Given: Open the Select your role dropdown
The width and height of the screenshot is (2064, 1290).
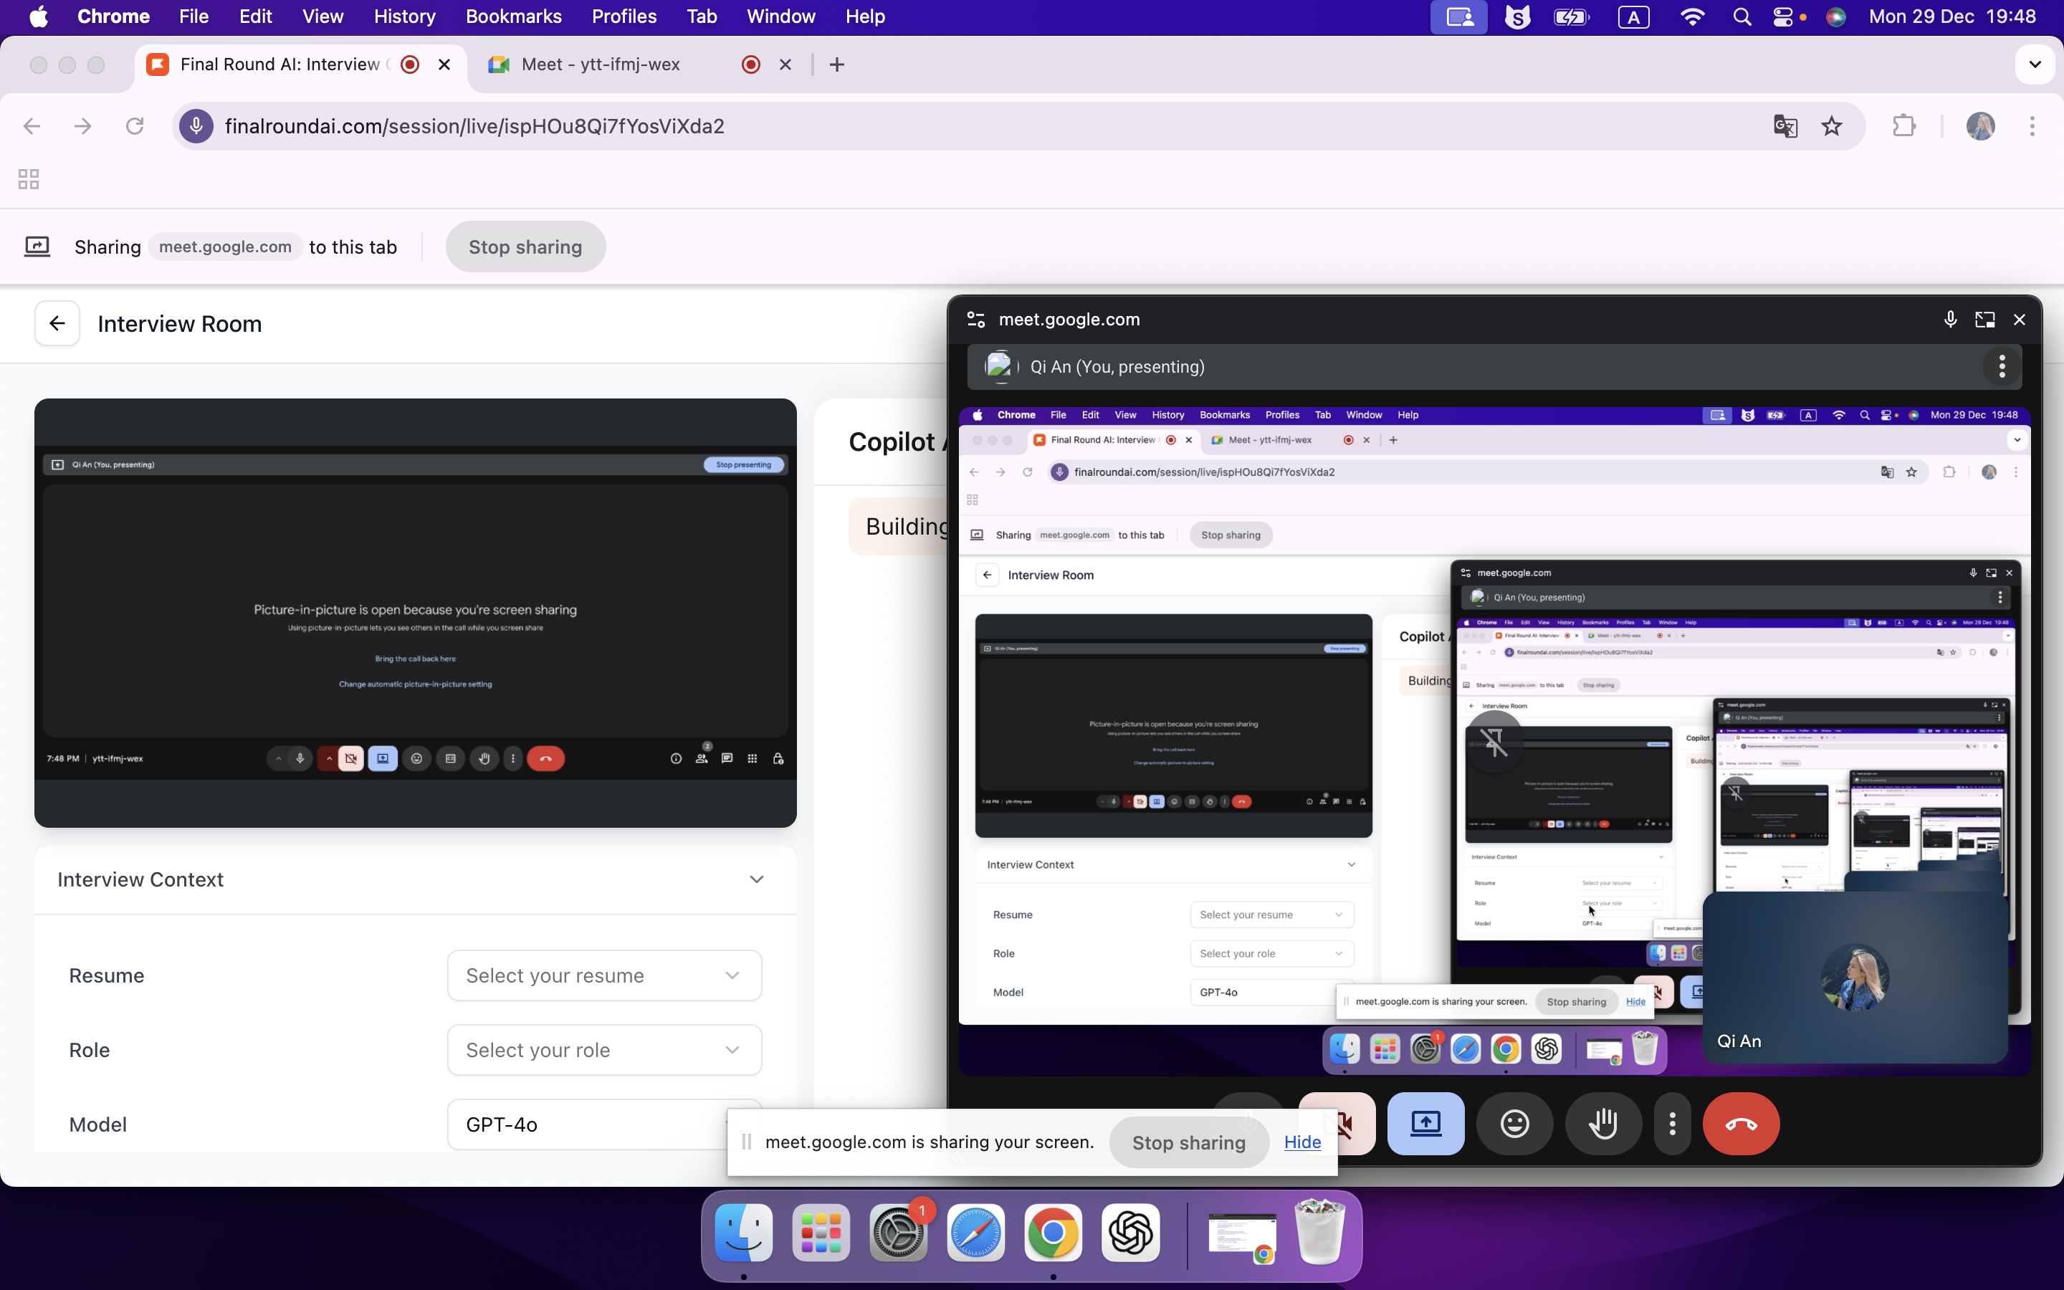Looking at the screenshot, I should point(604,1049).
